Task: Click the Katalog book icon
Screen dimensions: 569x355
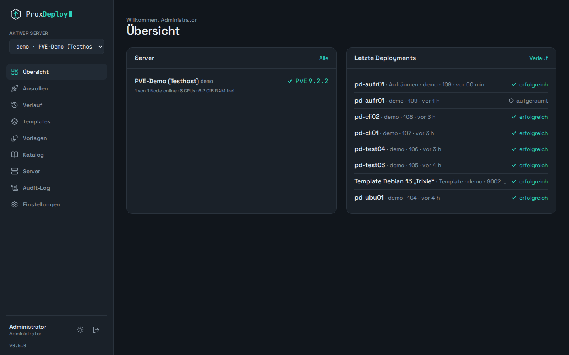Action: (15, 155)
